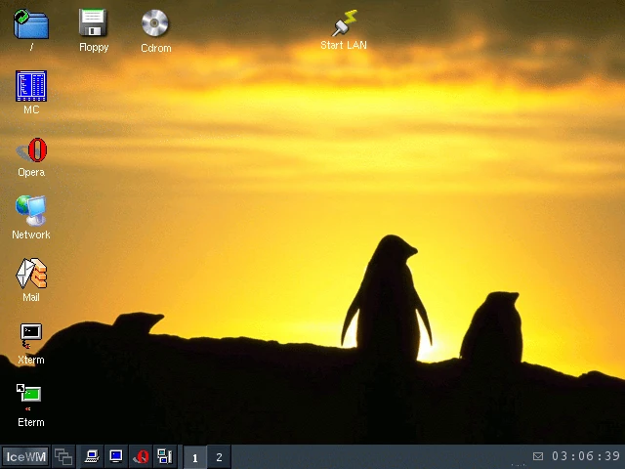Click the blue monitor taskbar icon
Viewport: 625px width, 469px height.
[116, 456]
